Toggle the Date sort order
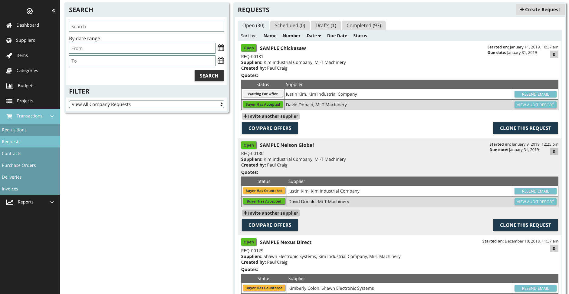The width and height of the screenshot is (569, 294). (x=314, y=36)
